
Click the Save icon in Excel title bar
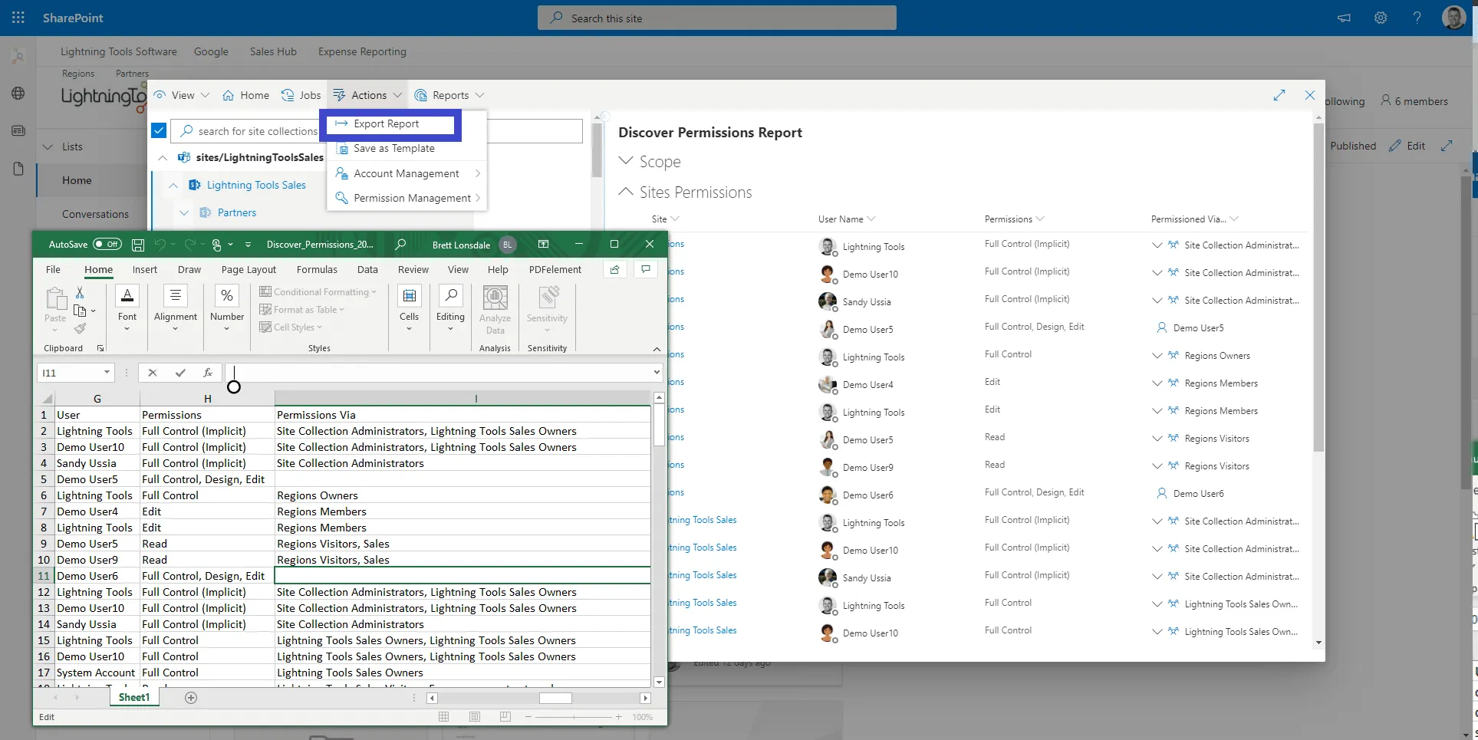tap(138, 244)
